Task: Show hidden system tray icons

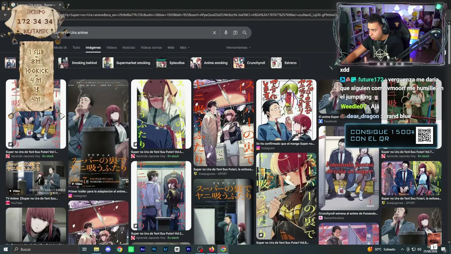Action: 402,249
